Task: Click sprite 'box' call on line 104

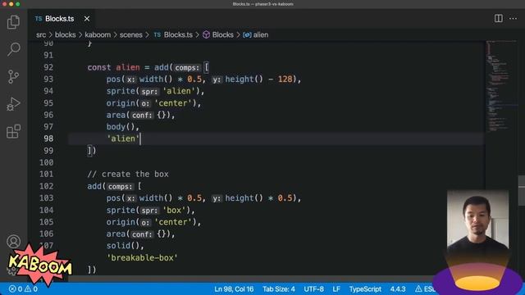Action: click(150, 210)
